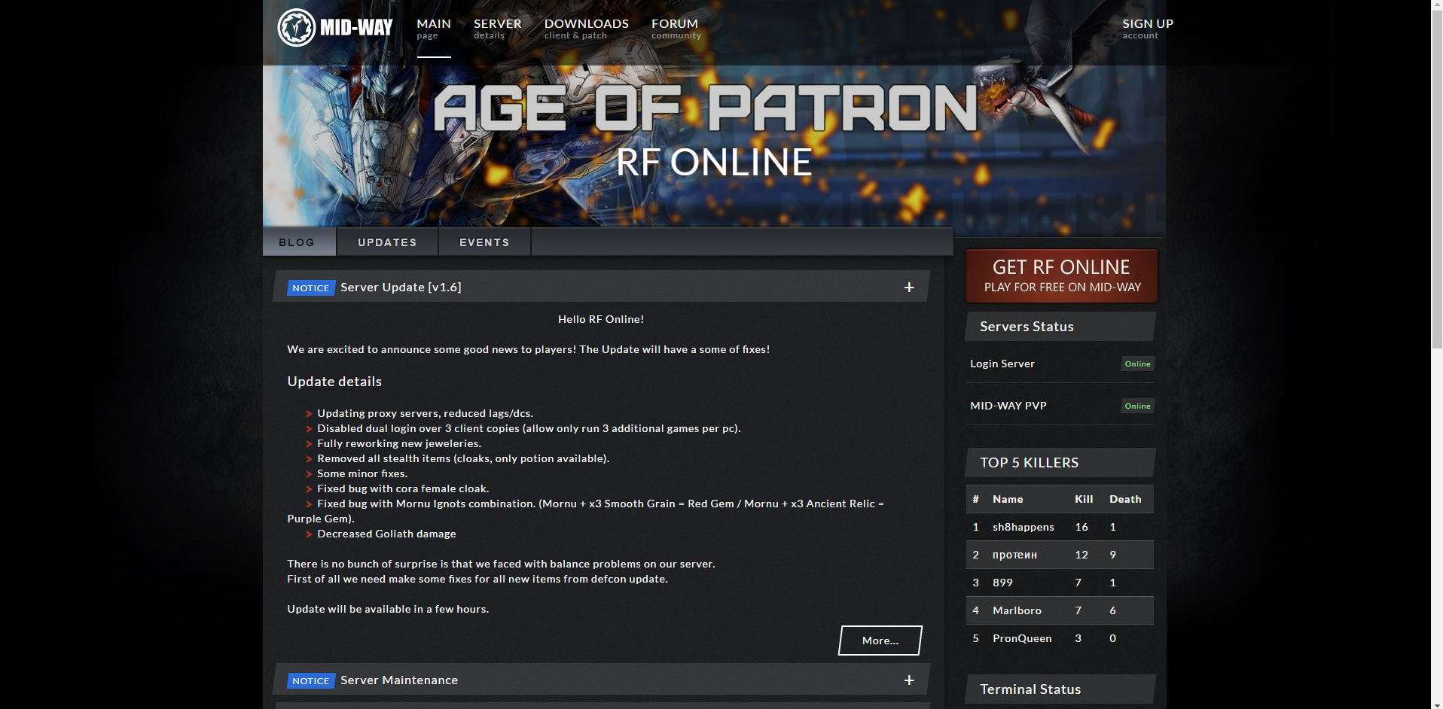Switch to the EVENTS tab
The width and height of the screenshot is (1443, 709).
(484, 242)
